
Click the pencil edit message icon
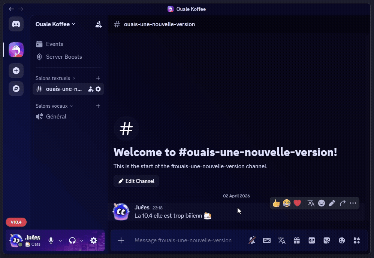click(x=332, y=203)
